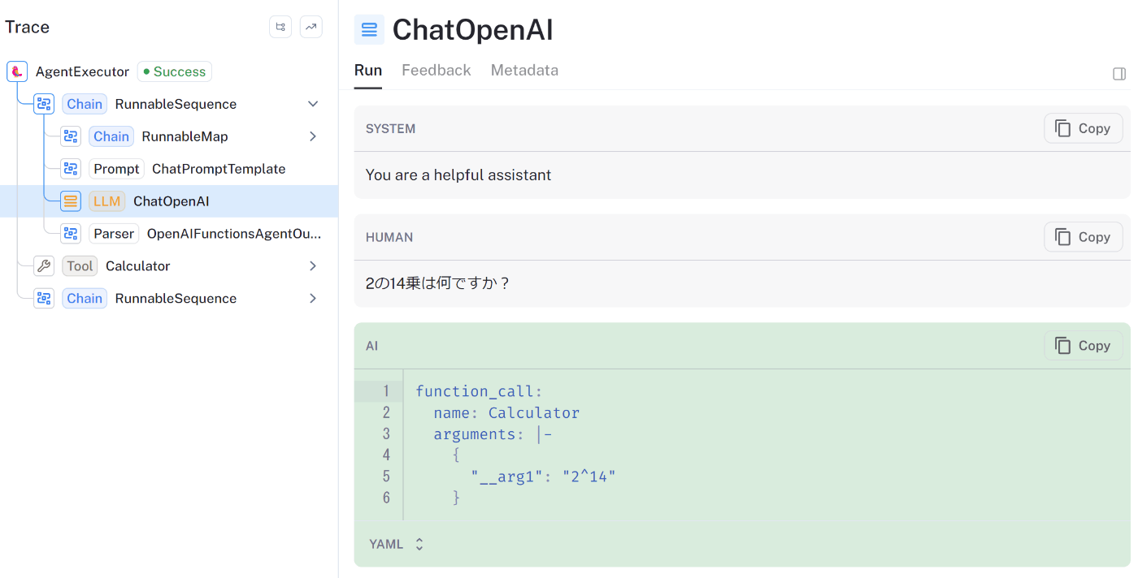Click the Success status badge
Screen dimensions: 1138x578
[x=174, y=71]
